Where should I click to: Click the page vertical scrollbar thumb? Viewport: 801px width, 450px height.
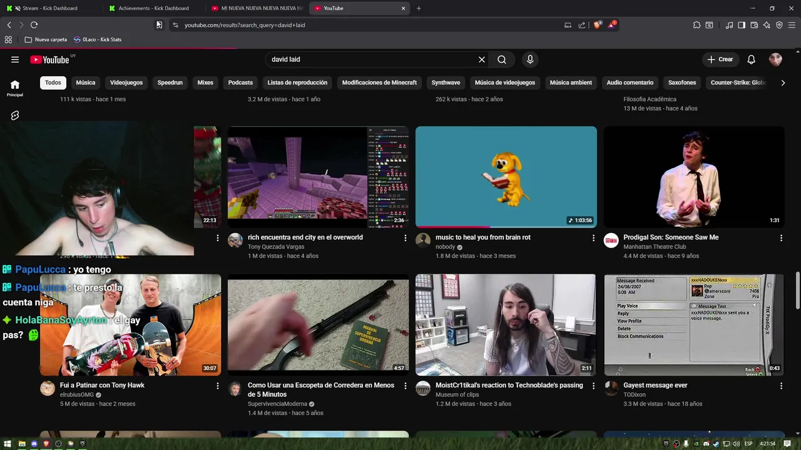797,290
